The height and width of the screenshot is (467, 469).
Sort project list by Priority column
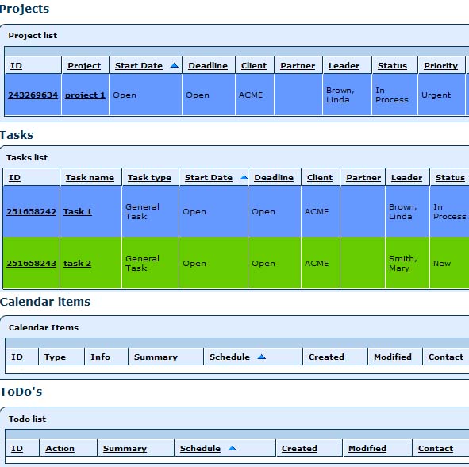pyautogui.click(x=441, y=65)
